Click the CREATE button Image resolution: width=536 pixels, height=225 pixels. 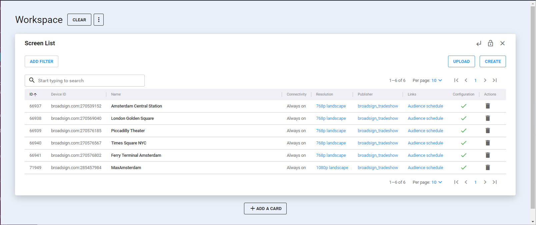pyautogui.click(x=493, y=62)
